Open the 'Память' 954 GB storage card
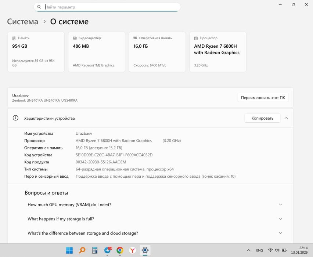Viewport: 313px width, 257px height. [x=36, y=52]
